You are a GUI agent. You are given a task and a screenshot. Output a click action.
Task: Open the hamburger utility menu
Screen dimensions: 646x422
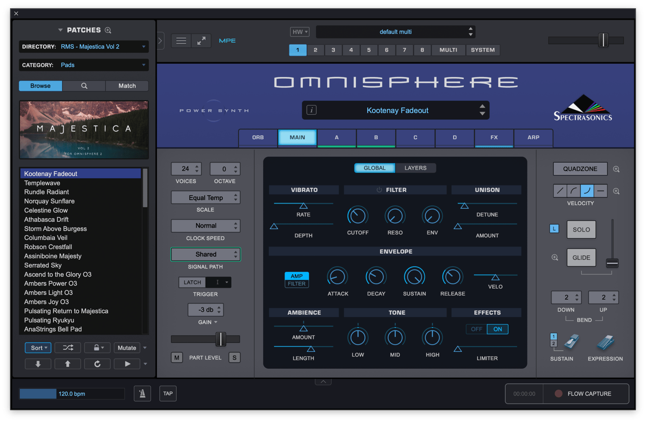coord(181,41)
